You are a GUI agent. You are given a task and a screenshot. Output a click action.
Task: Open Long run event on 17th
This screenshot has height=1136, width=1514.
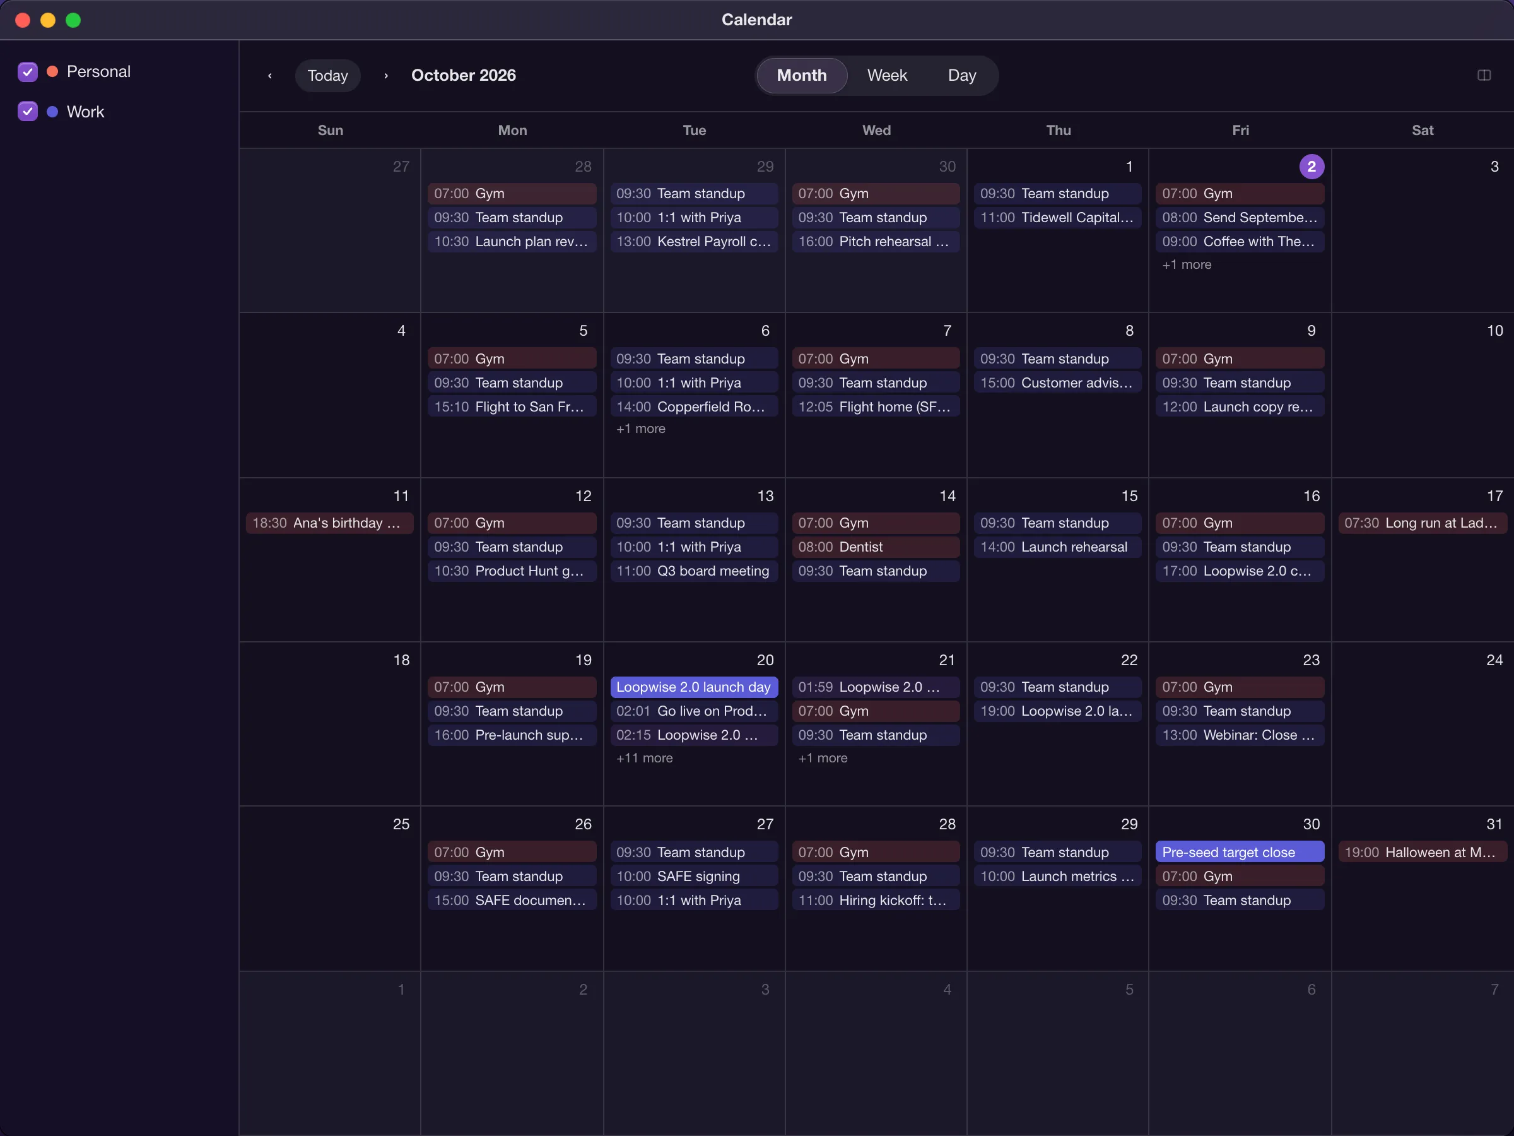[1423, 523]
